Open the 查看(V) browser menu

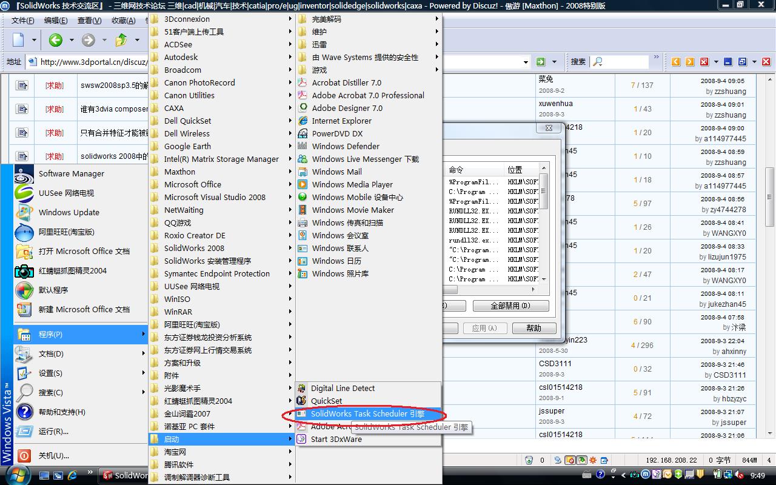(90, 21)
